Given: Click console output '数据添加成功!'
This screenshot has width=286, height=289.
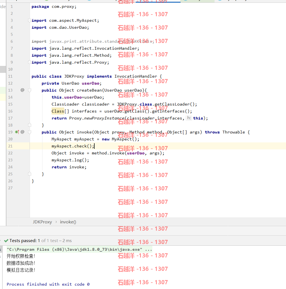Looking at the screenshot, I should (21, 263).
